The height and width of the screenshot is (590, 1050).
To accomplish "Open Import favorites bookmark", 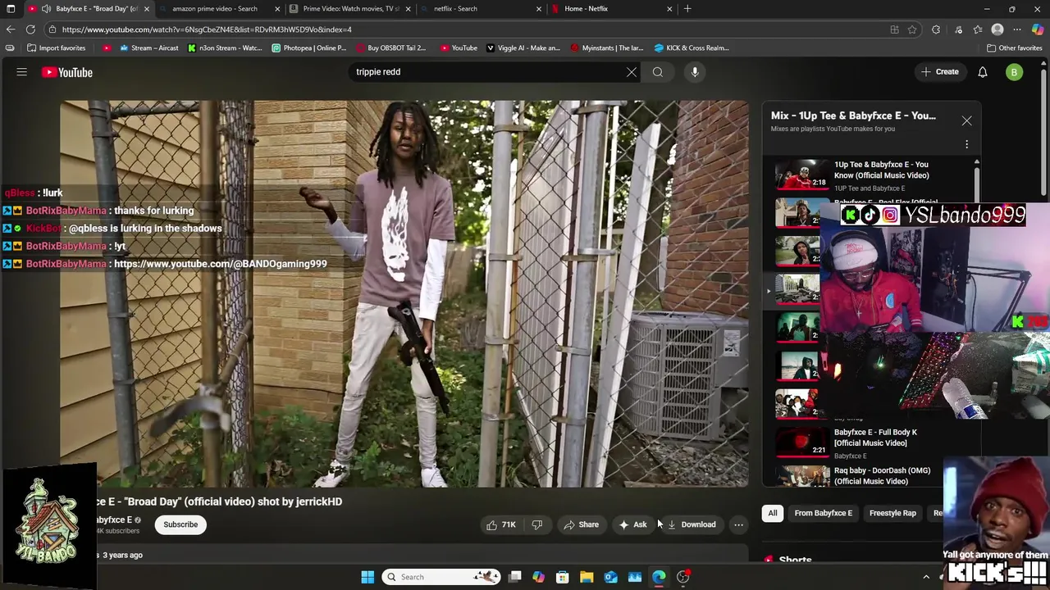I will click(56, 48).
